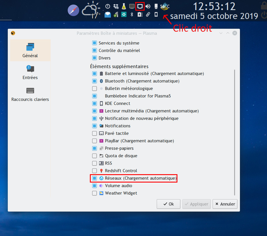Image resolution: width=267 pixels, height=236 pixels.
Task: Toggle the Services du système checkbox
Action: coord(94,43)
